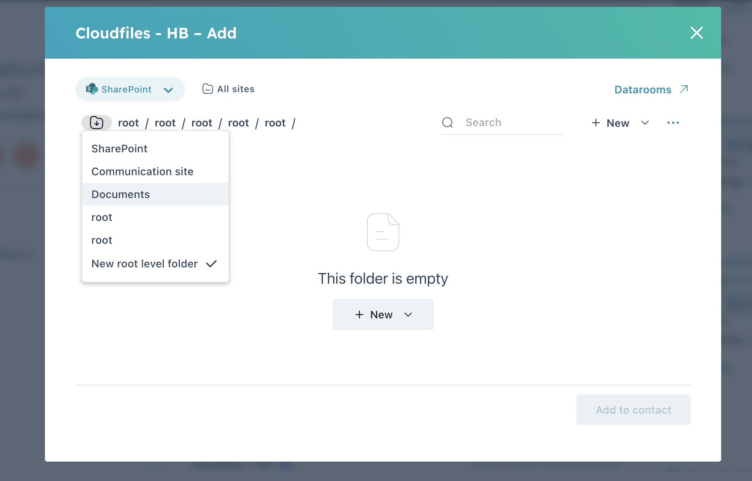This screenshot has height=481, width=752.
Task: Select New root level folder entry
Action: tap(155, 264)
